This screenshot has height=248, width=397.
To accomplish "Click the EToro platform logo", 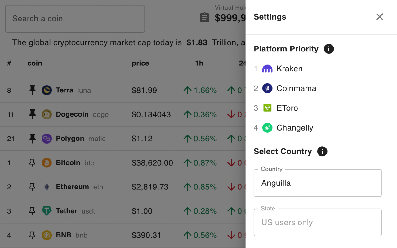I will click(x=267, y=108).
